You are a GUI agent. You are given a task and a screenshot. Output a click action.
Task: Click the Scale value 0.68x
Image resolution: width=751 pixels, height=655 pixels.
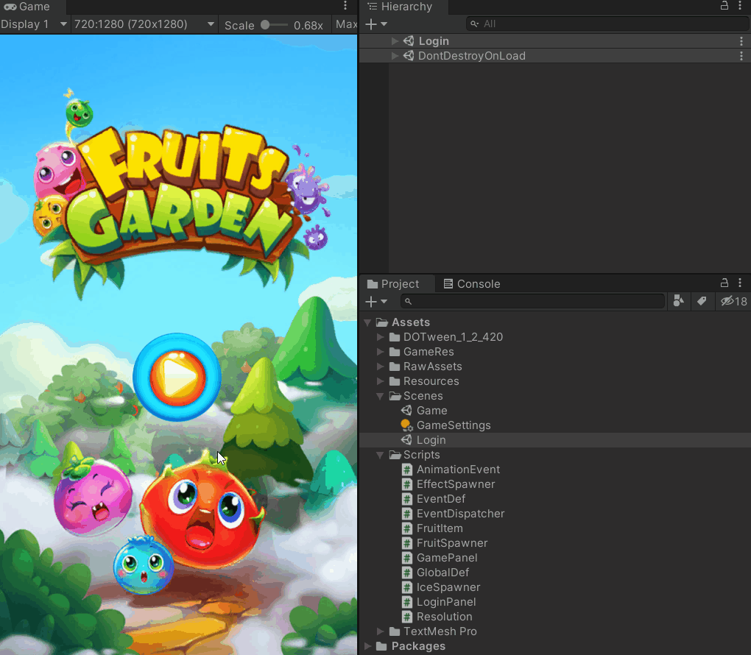click(x=308, y=25)
